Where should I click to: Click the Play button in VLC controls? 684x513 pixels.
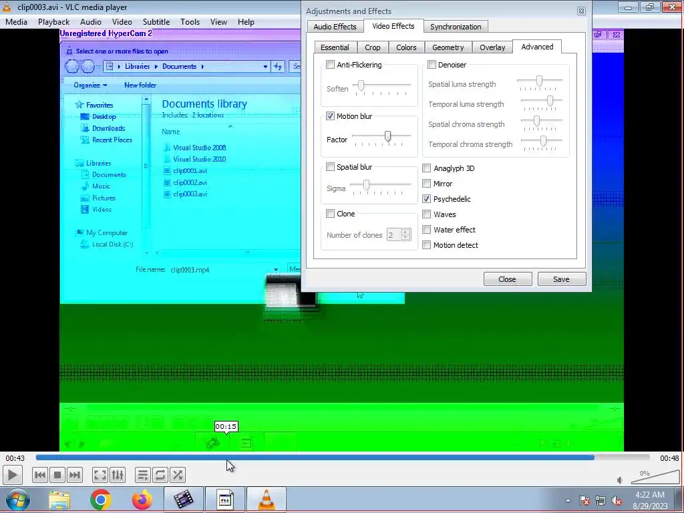click(12, 475)
